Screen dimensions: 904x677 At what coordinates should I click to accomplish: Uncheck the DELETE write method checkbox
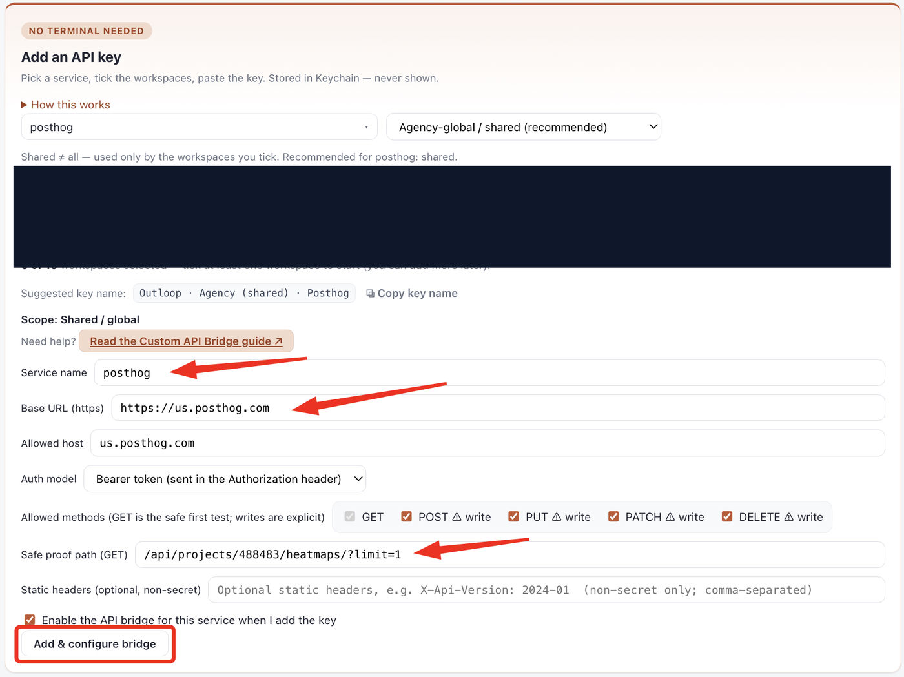(727, 516)
